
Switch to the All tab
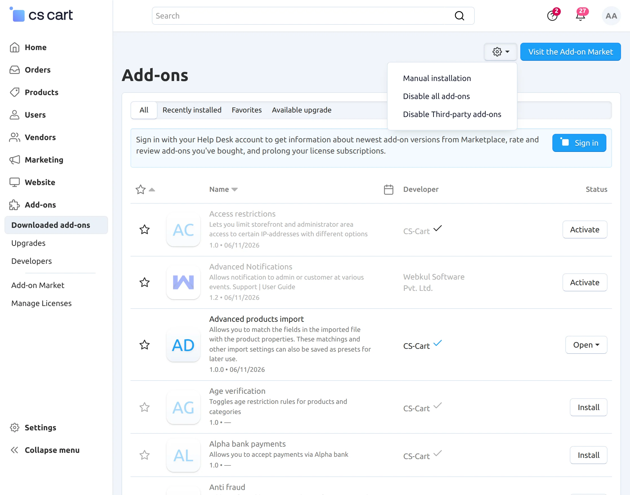(x=144, y=110)
